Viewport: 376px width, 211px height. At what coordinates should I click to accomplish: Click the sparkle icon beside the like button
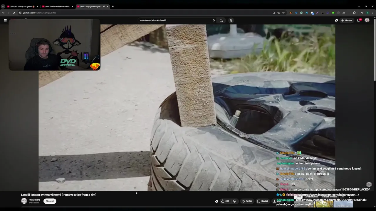coord(216,201)
